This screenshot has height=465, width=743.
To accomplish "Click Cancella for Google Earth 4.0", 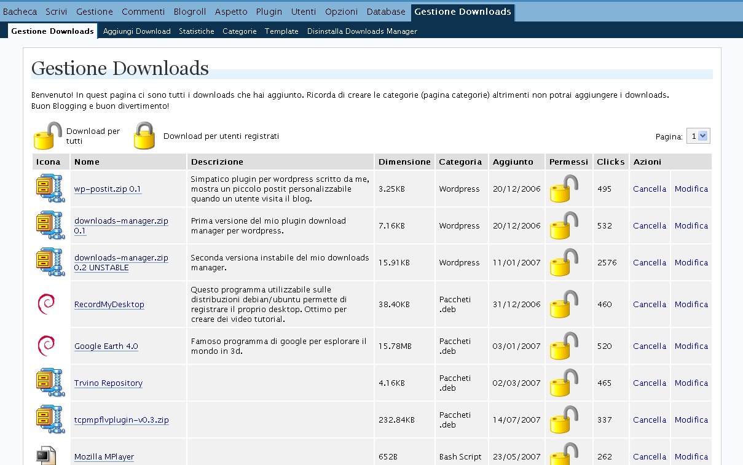I will (650, 346).
